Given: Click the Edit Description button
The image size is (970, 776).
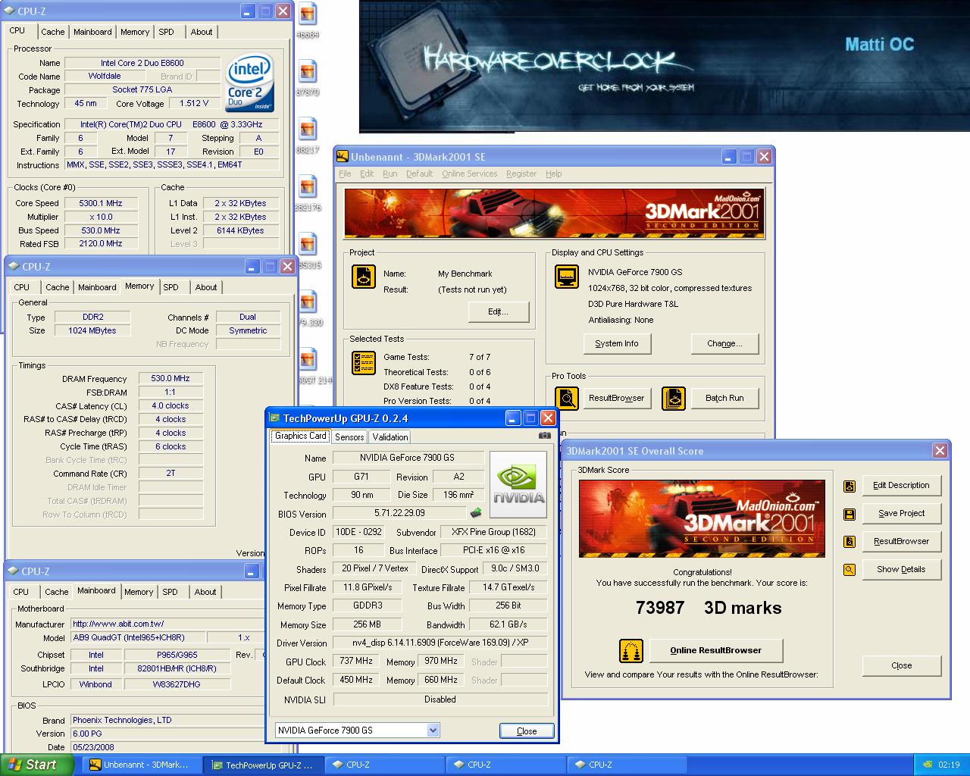Looking at the screenshot, I should (x=901, y=485).
